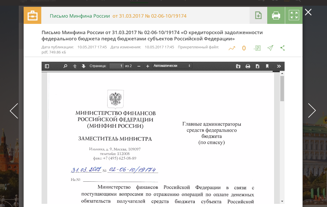
Task: Show the next document with right arrow
Action: [312, 110]
